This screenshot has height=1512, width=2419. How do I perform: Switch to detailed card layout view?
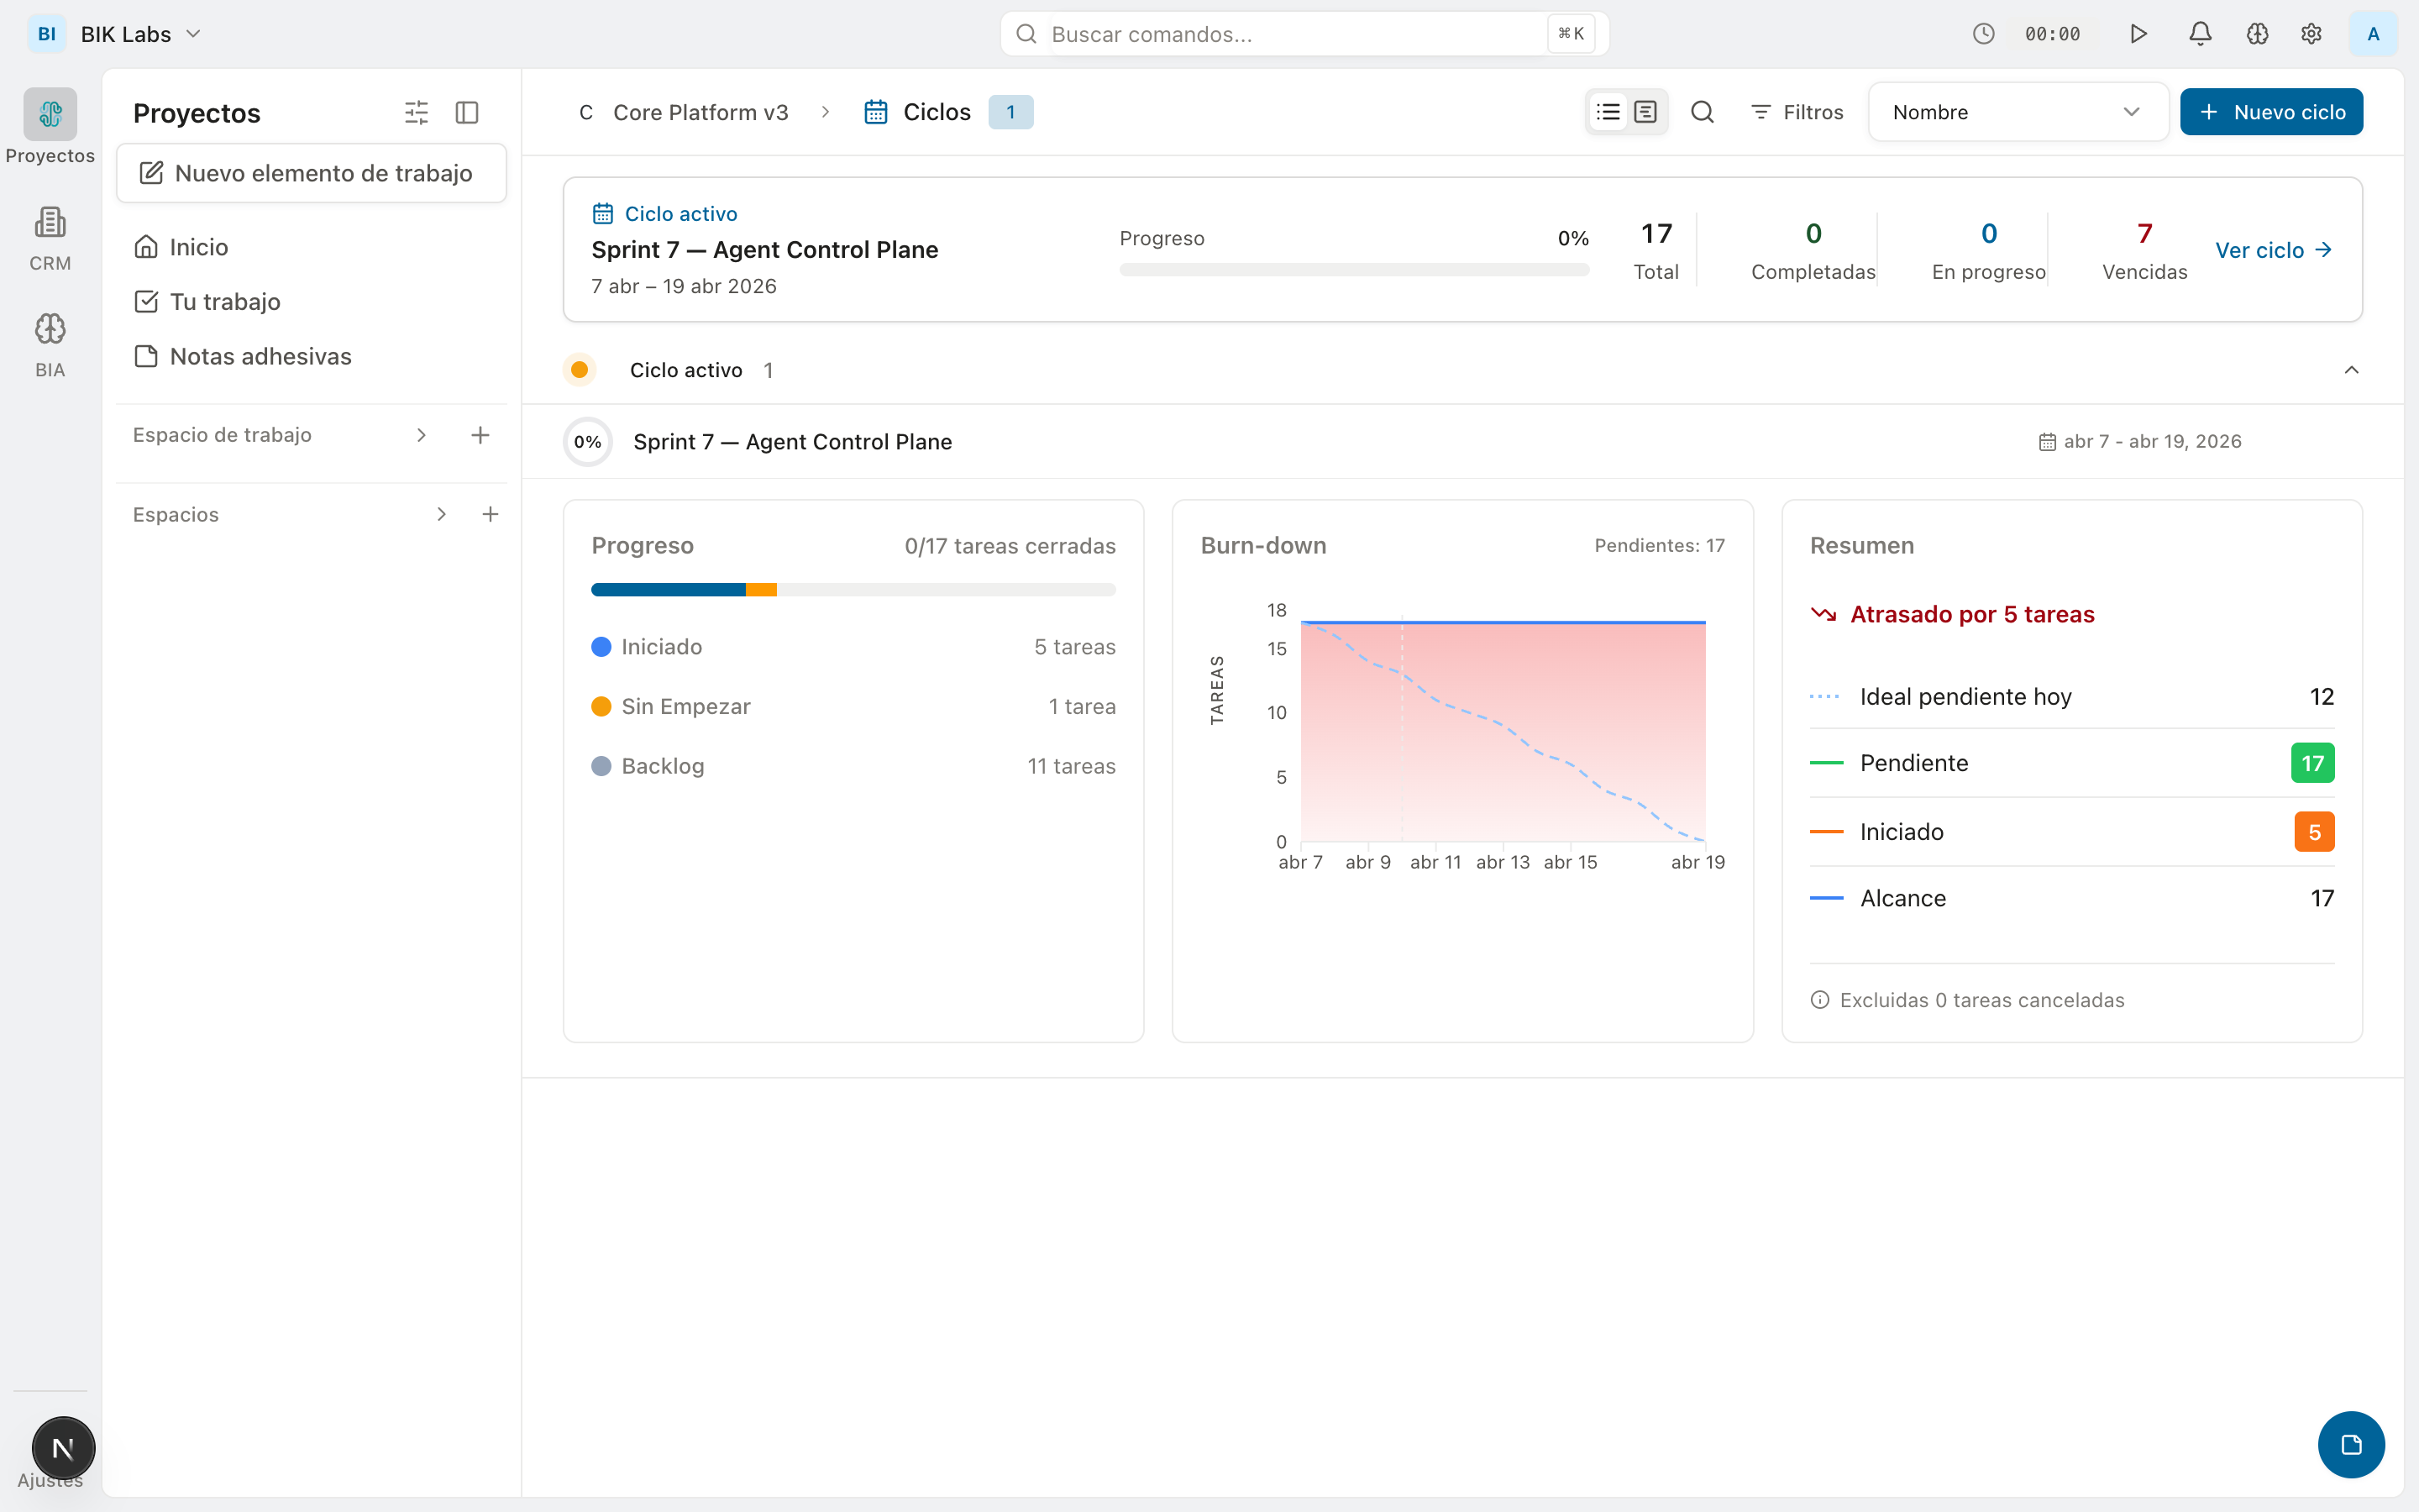(x=1645, y=112)
